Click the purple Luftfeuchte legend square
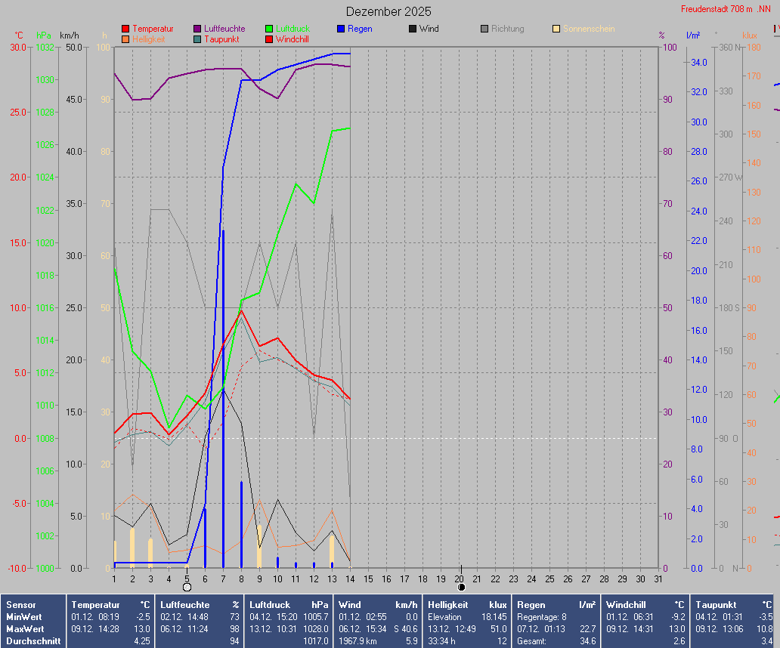 click(197, 29)
